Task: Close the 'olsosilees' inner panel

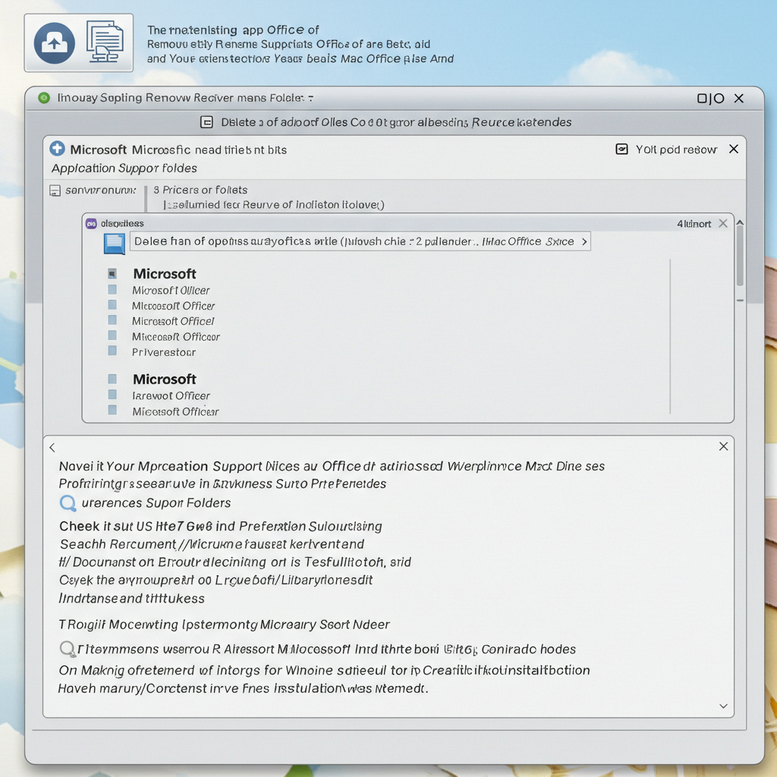Action: (723, 224)
